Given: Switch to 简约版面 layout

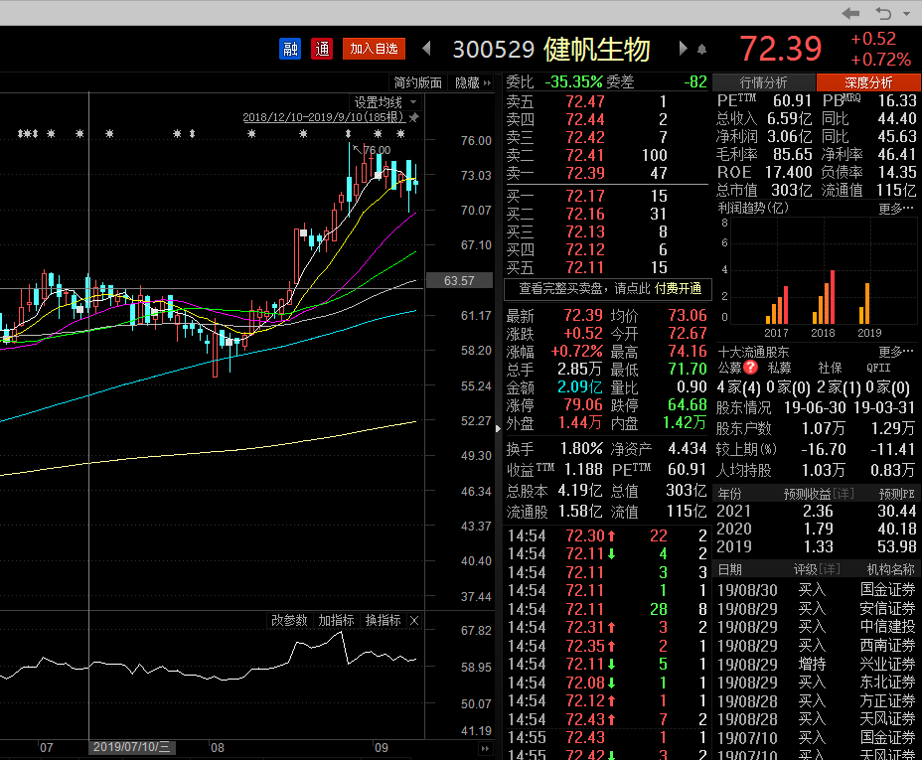Looking at the screenshot, I should [x=417, y=82].
